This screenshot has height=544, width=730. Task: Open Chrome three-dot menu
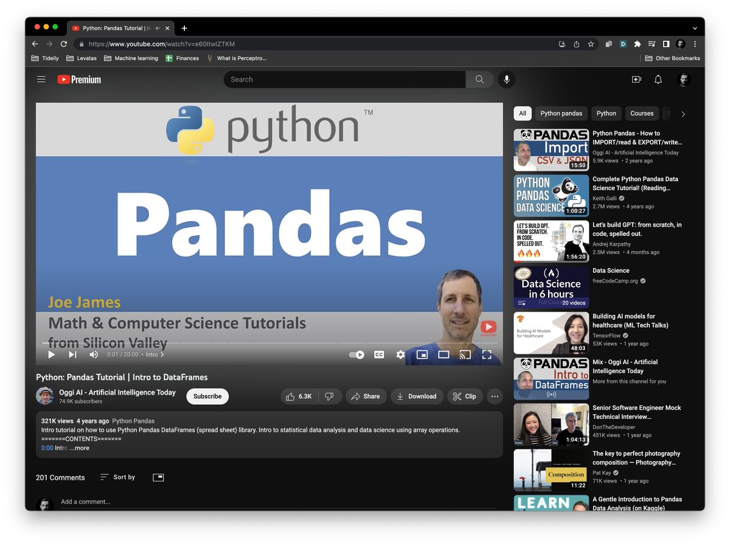click(695, 44)
